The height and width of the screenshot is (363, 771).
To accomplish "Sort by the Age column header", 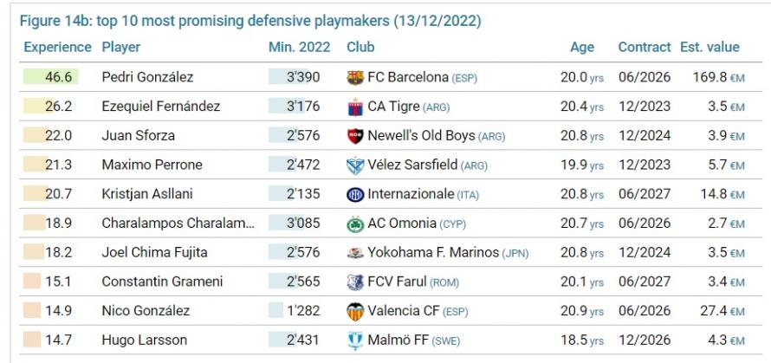I will click(x=582, y=48).
